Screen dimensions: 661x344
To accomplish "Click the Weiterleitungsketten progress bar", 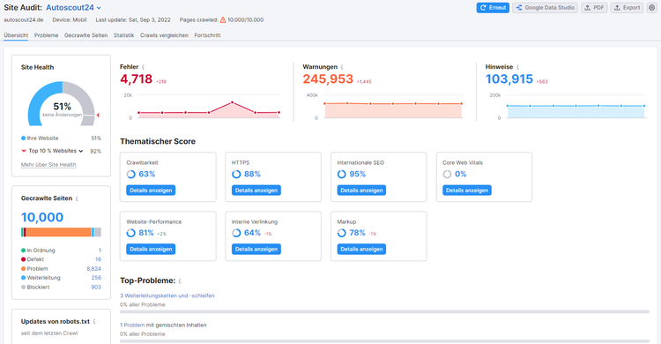I will click(x=384, y=312).
